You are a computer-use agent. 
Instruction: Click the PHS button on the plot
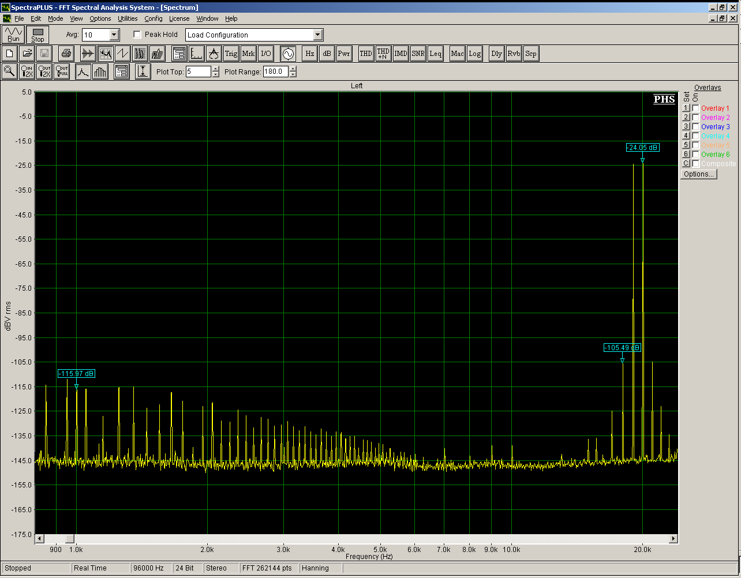point(664,99)
